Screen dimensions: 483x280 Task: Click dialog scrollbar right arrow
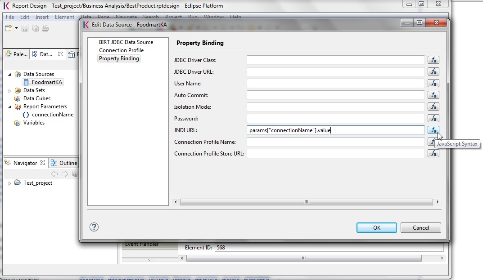438,202
